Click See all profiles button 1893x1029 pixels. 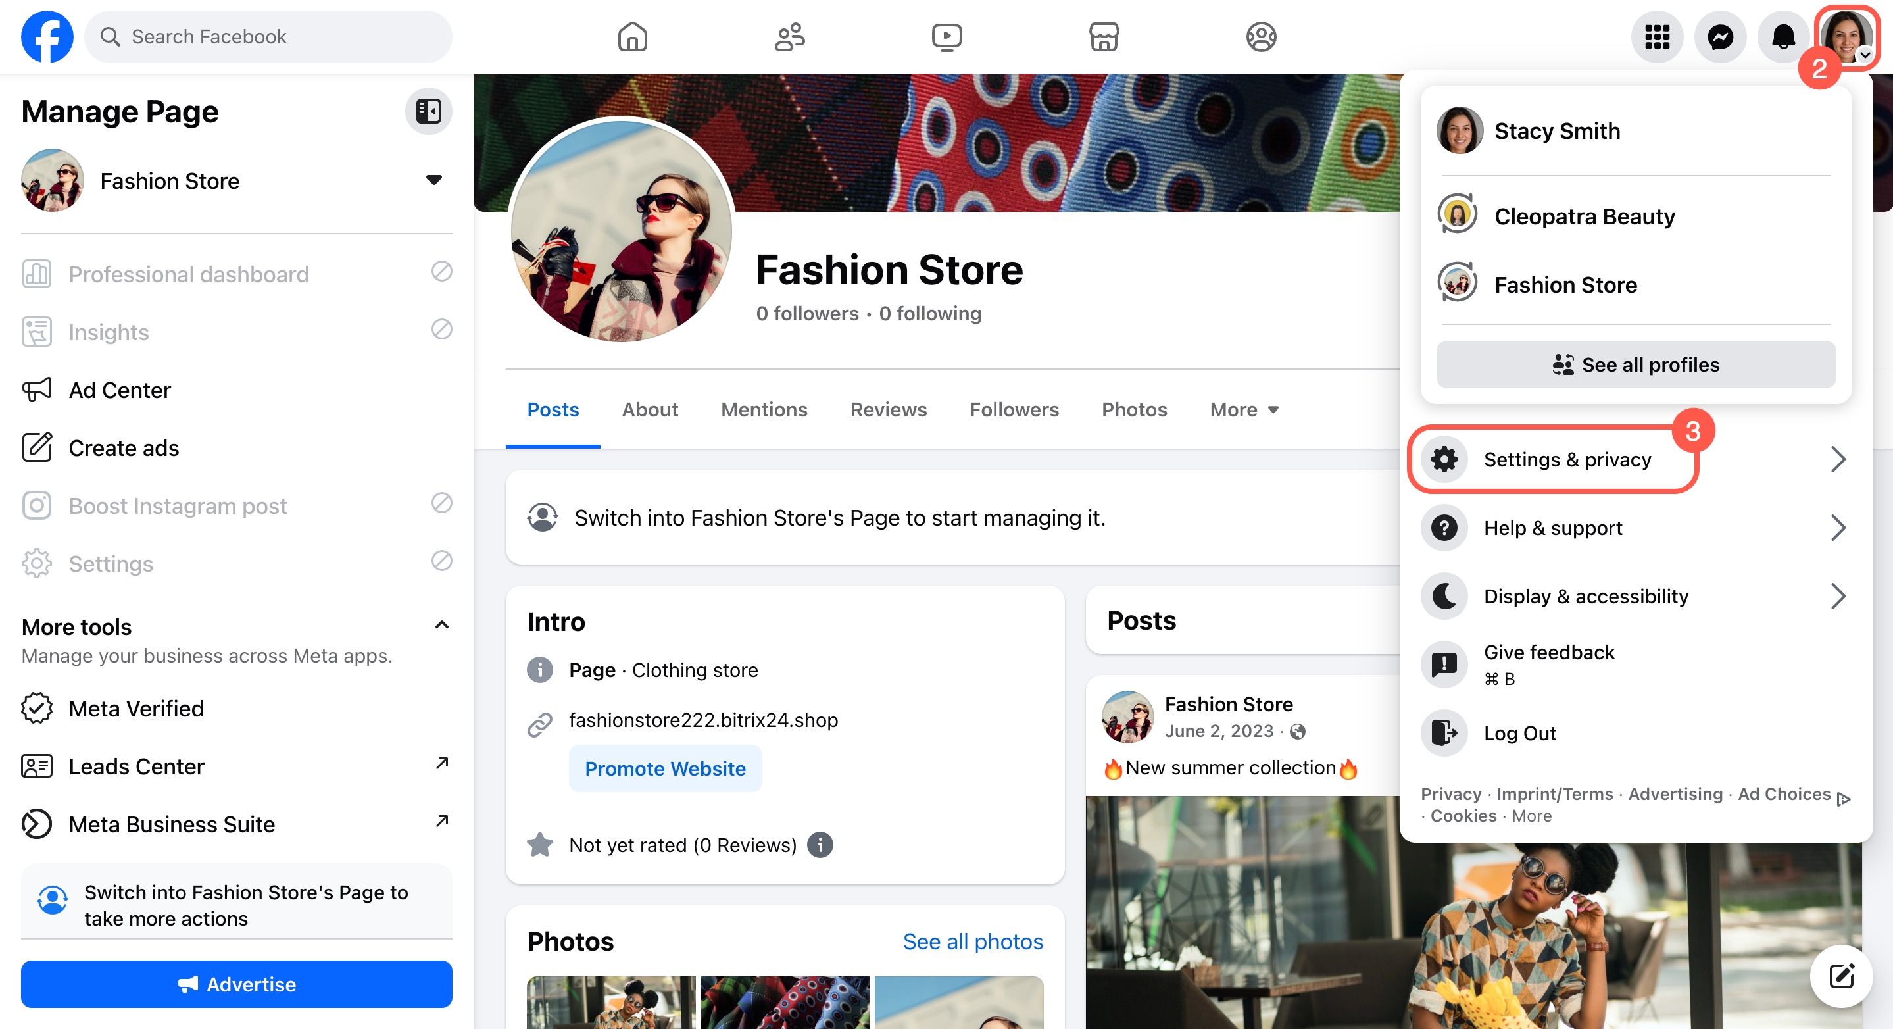(1636, 364)
